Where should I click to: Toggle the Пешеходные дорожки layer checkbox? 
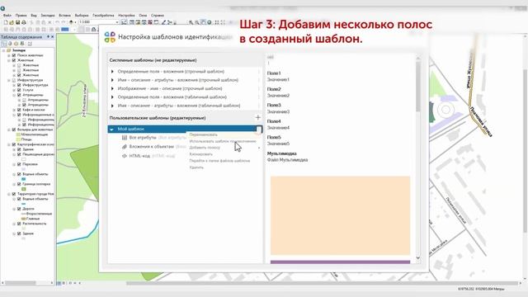(19, 154)
